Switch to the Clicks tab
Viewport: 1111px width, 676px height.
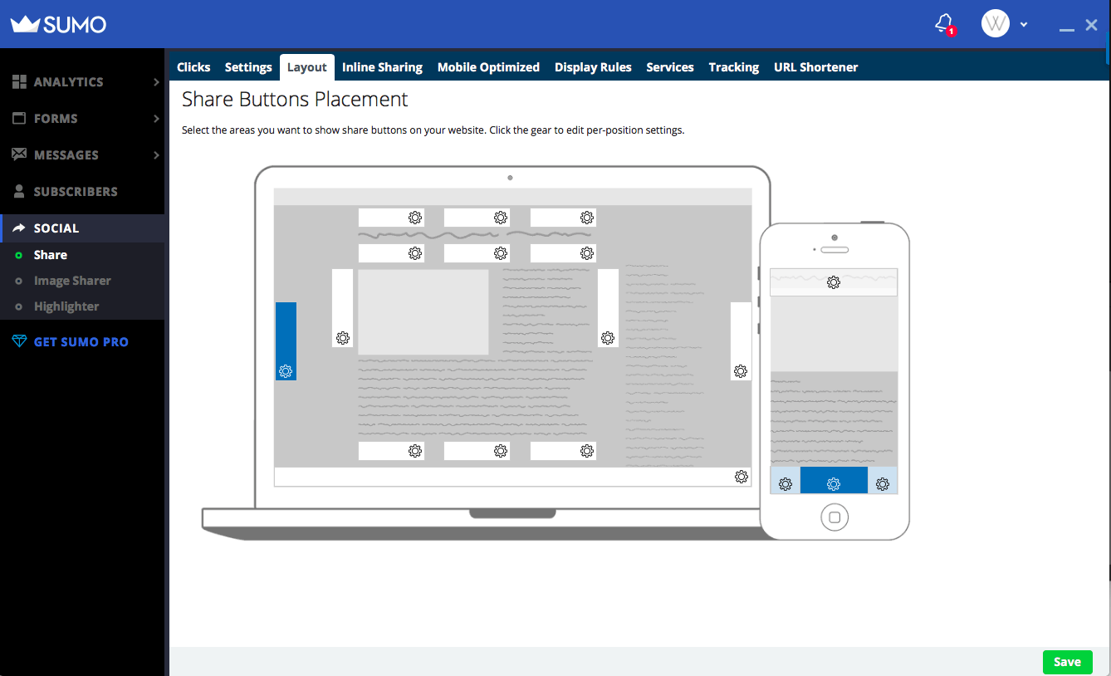[x=193, y=67]
